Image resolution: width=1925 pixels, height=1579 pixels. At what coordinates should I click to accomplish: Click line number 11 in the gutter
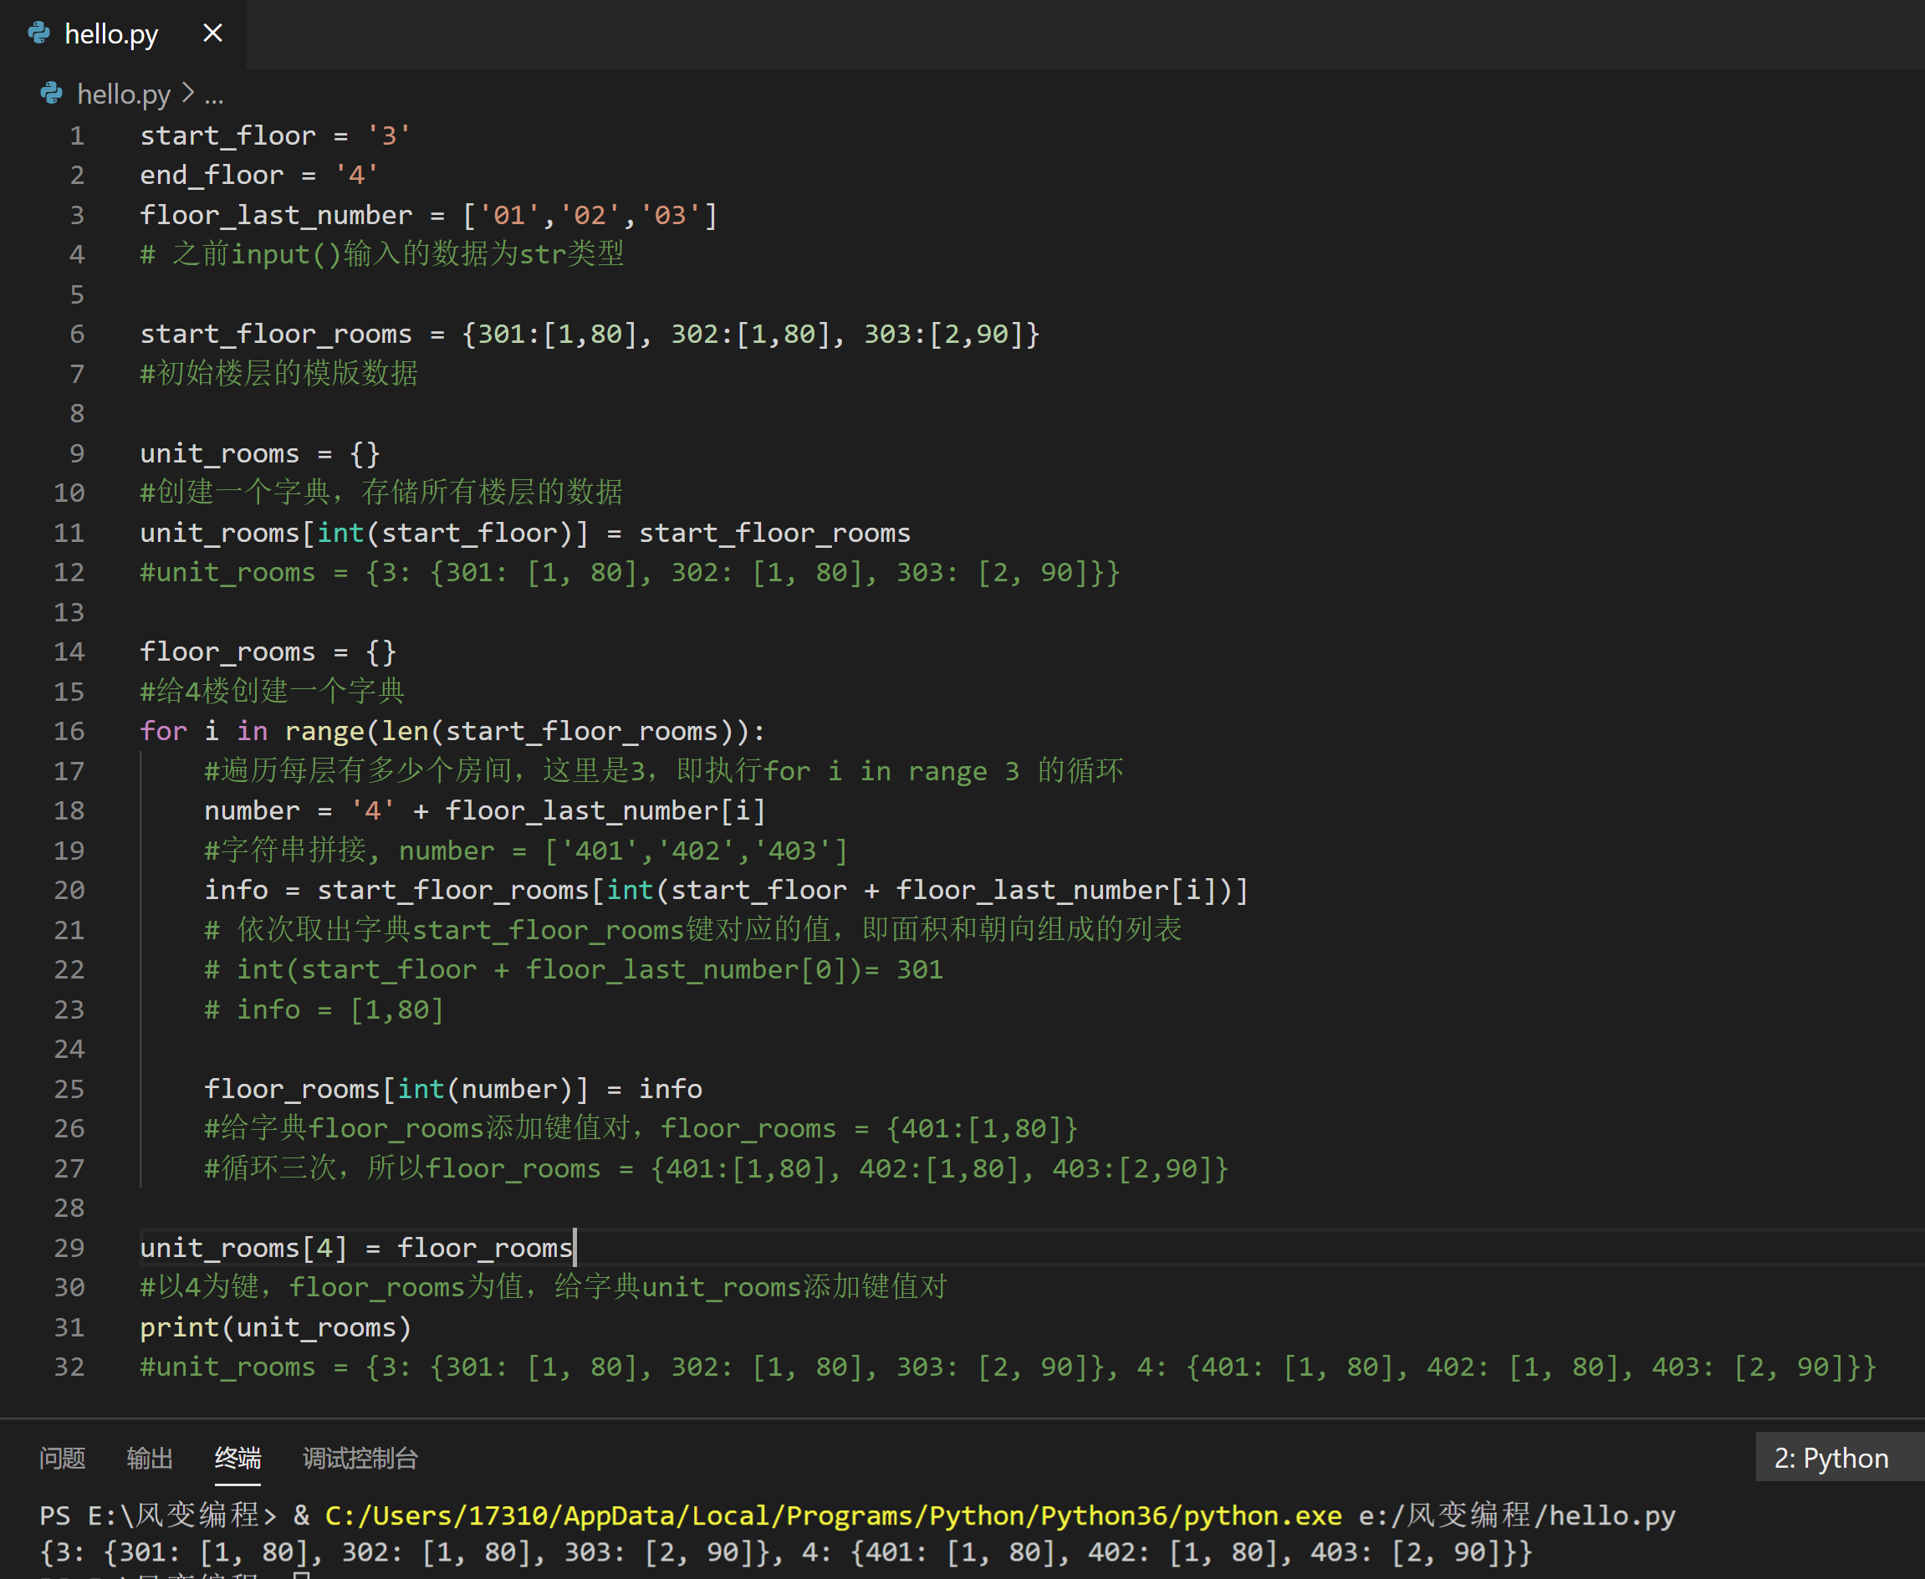click(x=69, y=532)
